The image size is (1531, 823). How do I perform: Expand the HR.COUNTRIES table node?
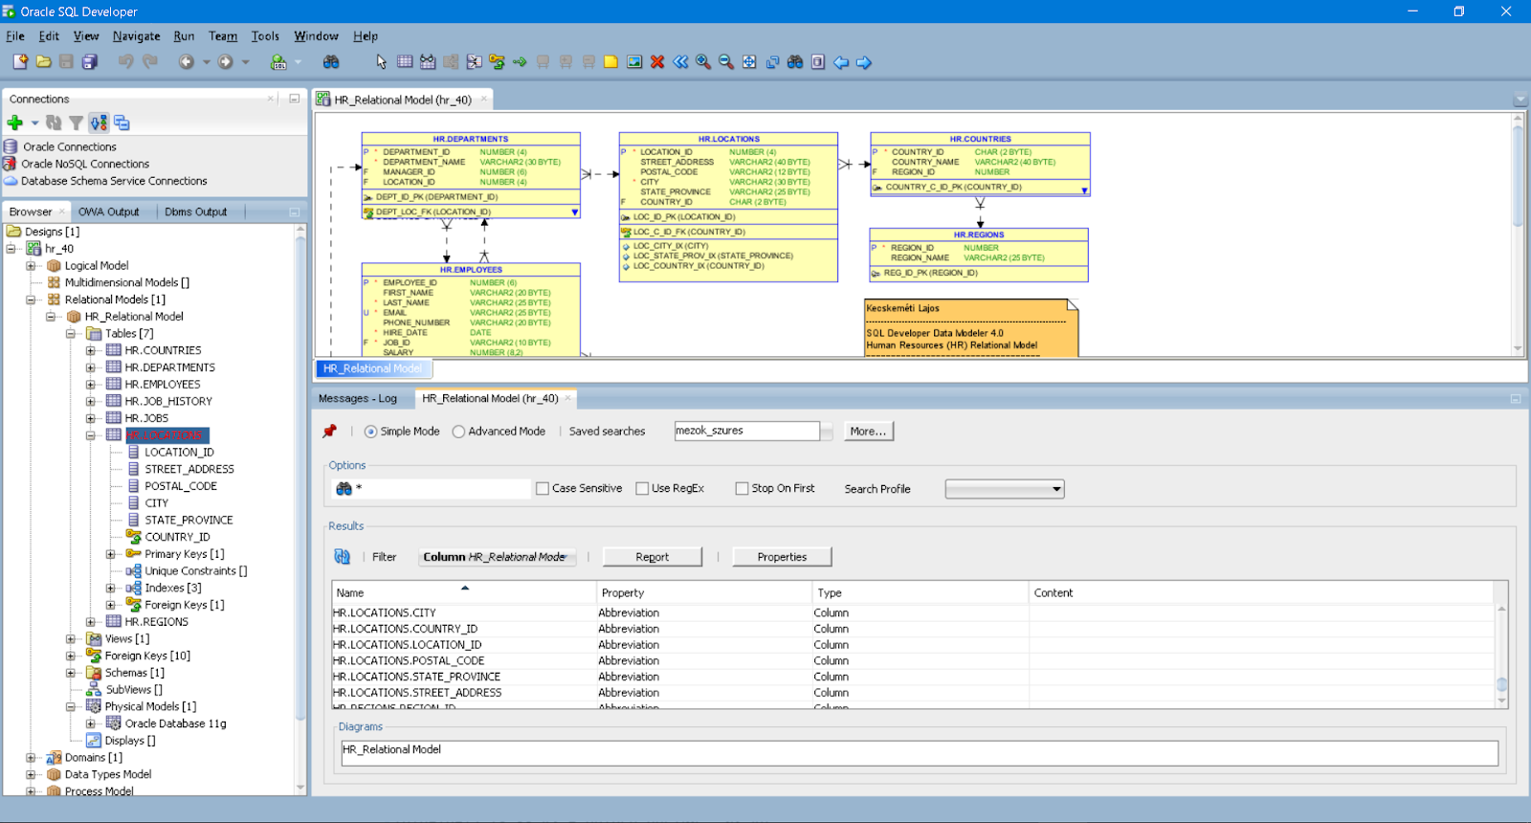click(x=90, y=350)
